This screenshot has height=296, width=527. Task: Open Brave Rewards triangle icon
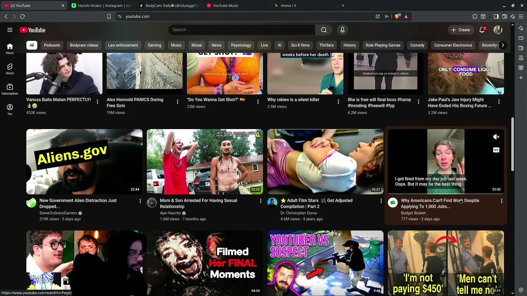click(x=406, y=16)
